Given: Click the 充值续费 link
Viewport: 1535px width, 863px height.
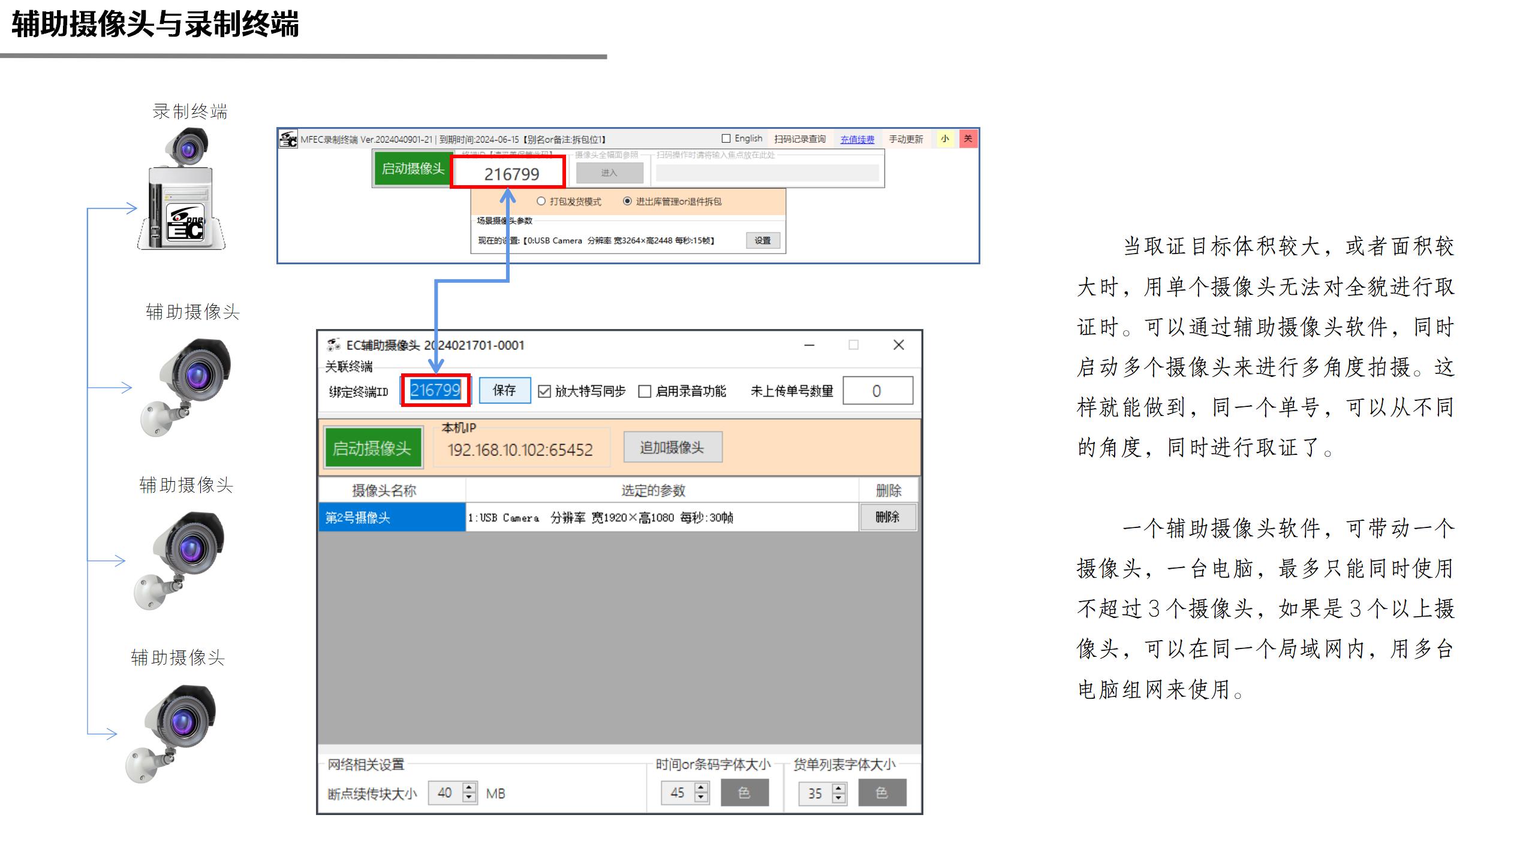Looking at the screenshot, I should coord(857,140).
